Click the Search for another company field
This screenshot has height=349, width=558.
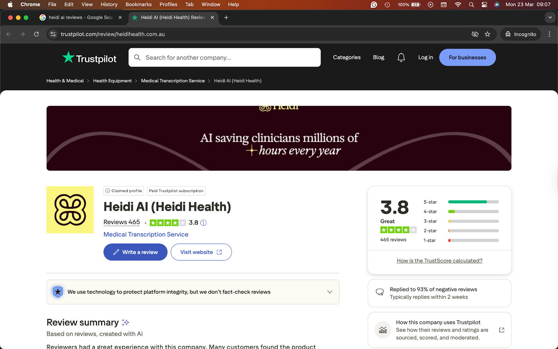pyautogui.click(x=225, y=57)
